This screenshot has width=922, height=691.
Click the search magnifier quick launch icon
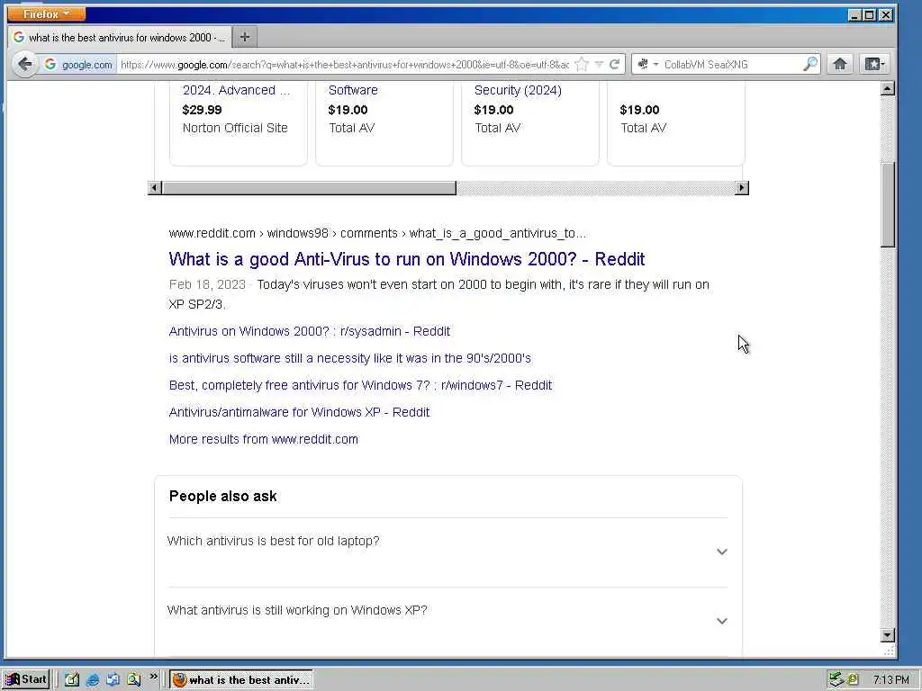133,680
